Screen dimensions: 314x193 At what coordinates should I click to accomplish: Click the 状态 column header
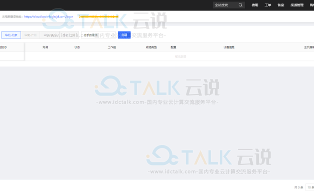point(77,47)
